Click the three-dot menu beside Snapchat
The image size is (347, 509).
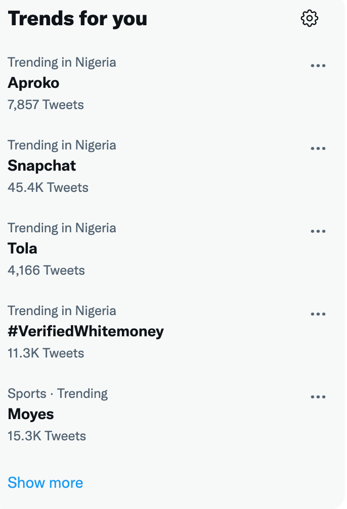318,148
